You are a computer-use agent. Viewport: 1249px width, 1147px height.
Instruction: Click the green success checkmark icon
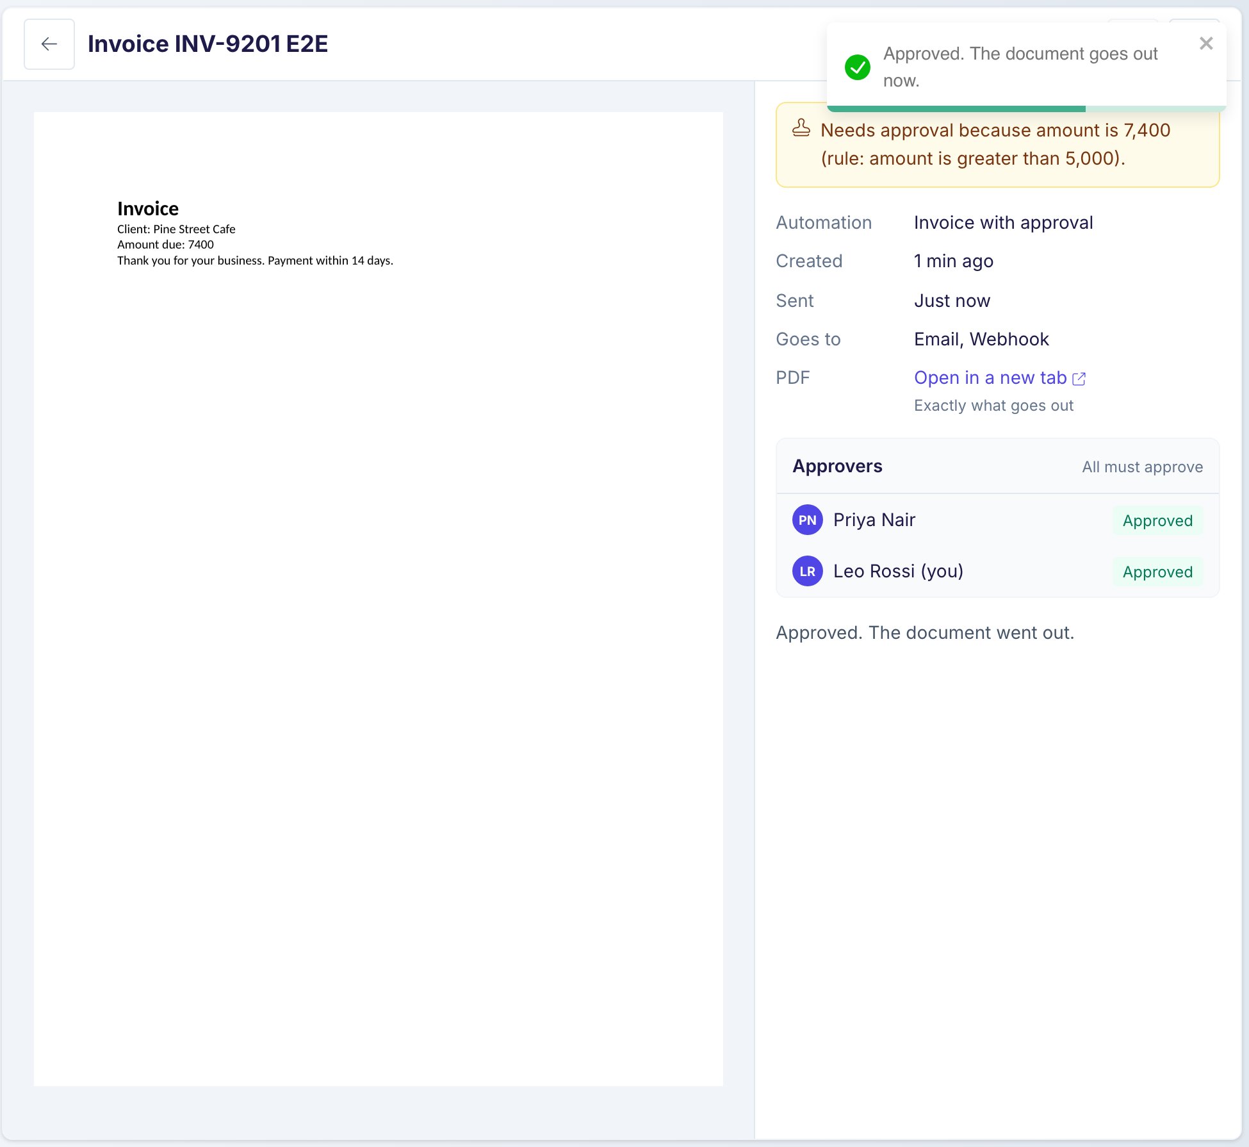[x=857, y=67]
